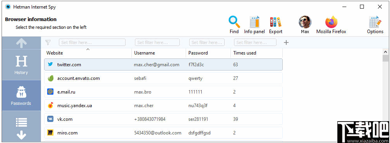Select the miro.com row

point(163,133)
